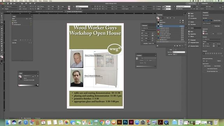Select the first image in Links panel
Image resolution: width=224 pixels, height=126 pixels.
click(x=22, y=21)
